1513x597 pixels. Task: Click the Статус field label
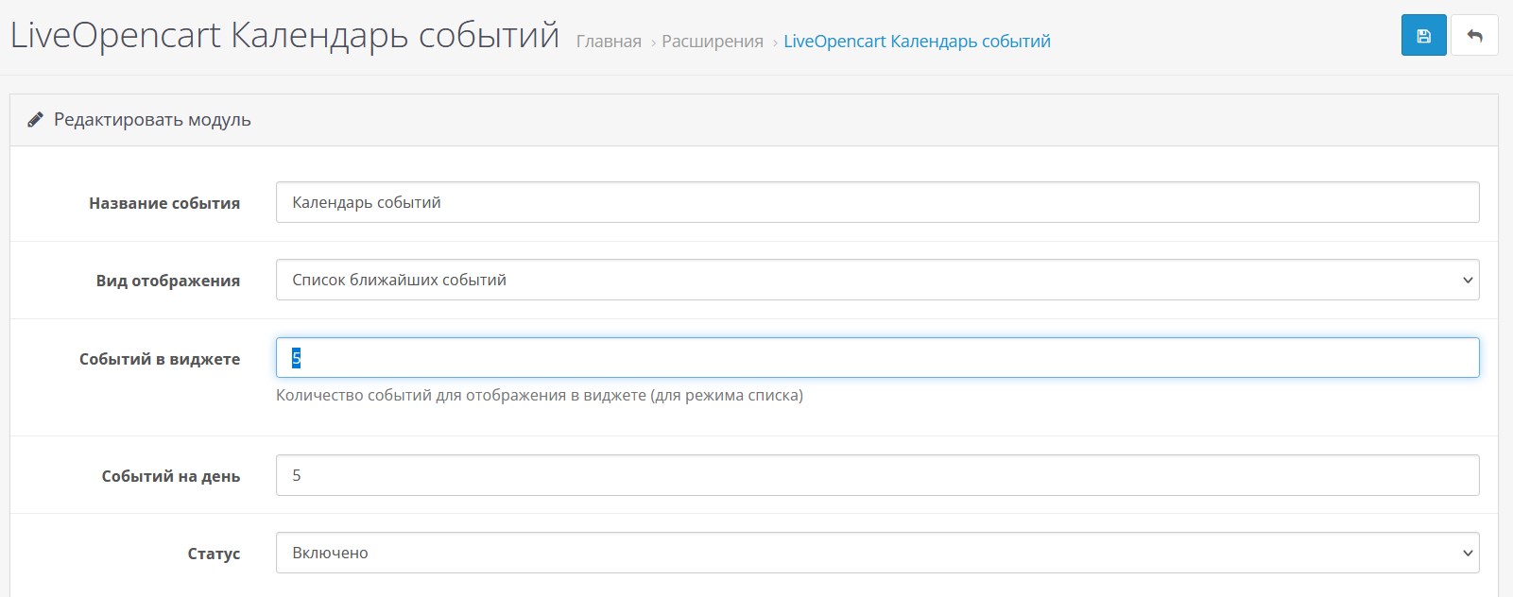(x=214, y=554)
